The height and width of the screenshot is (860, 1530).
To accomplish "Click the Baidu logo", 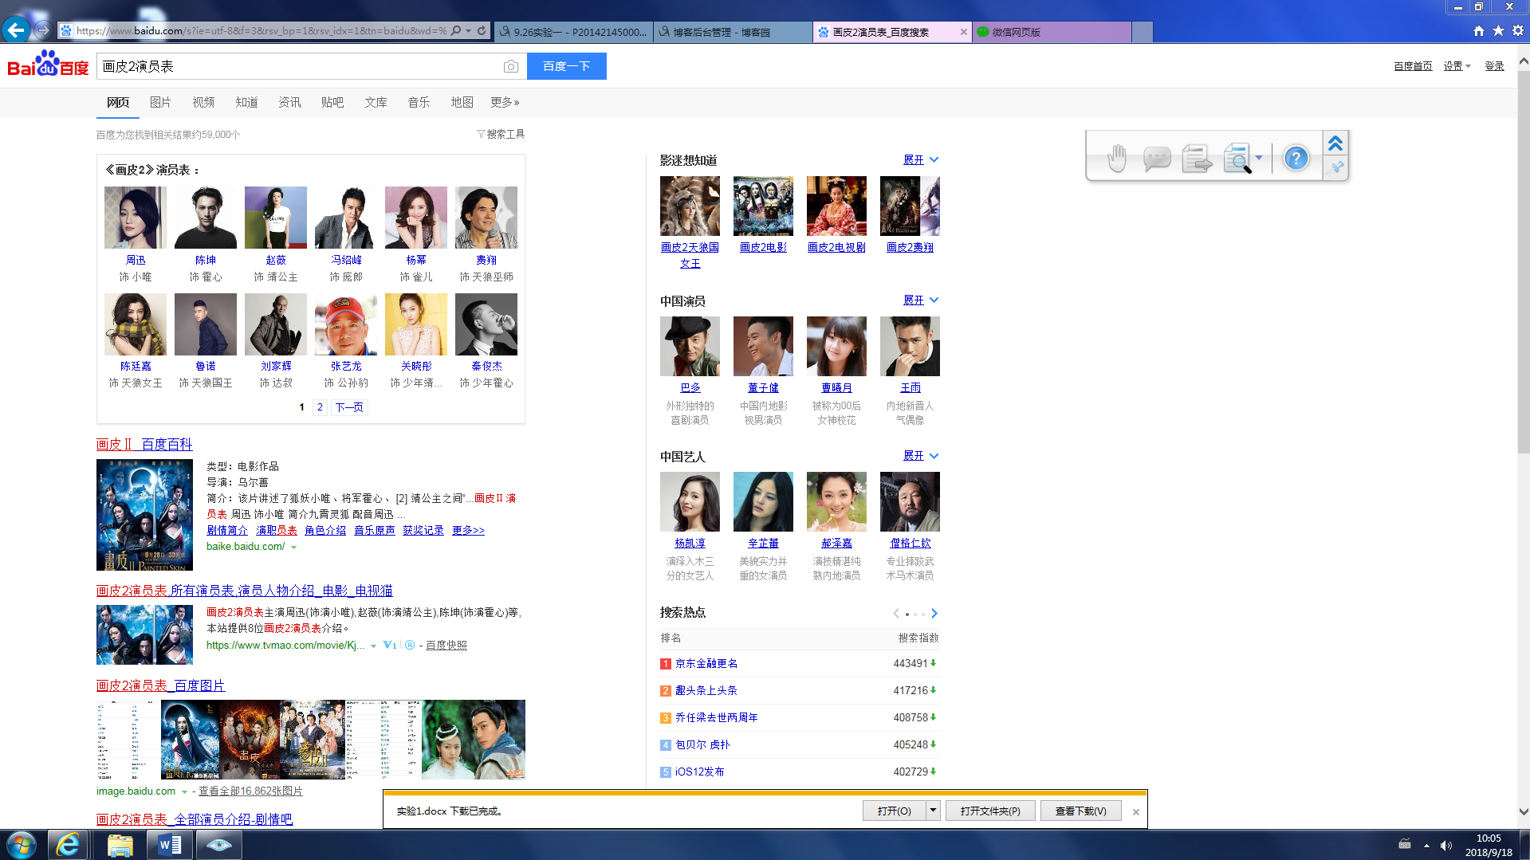I will [48, 65].
